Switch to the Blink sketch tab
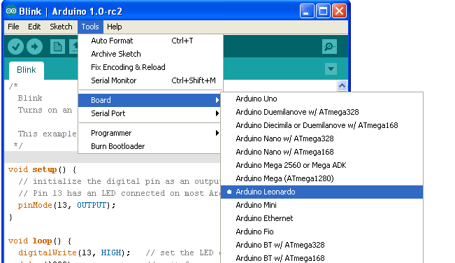The height and width of the screenshot is (263, 455). (27, 70)
